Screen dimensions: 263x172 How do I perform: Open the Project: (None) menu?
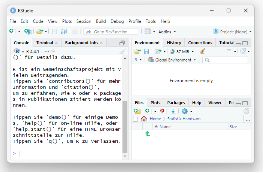coord(232,32)
